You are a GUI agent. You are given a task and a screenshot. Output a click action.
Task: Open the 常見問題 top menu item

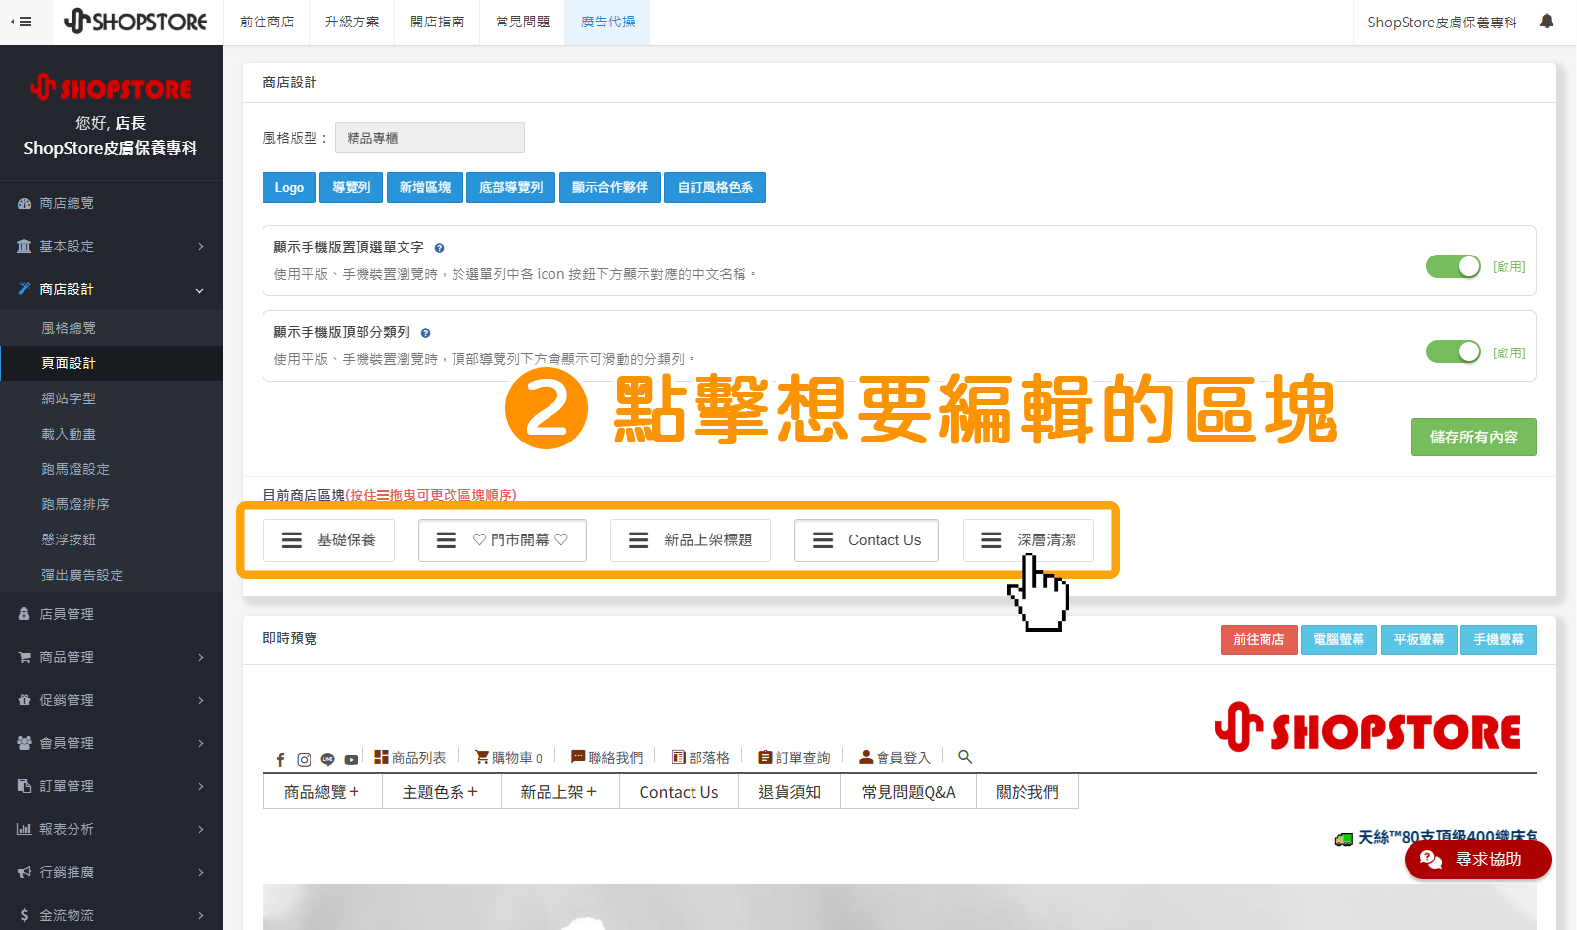(x=522, y=22)
